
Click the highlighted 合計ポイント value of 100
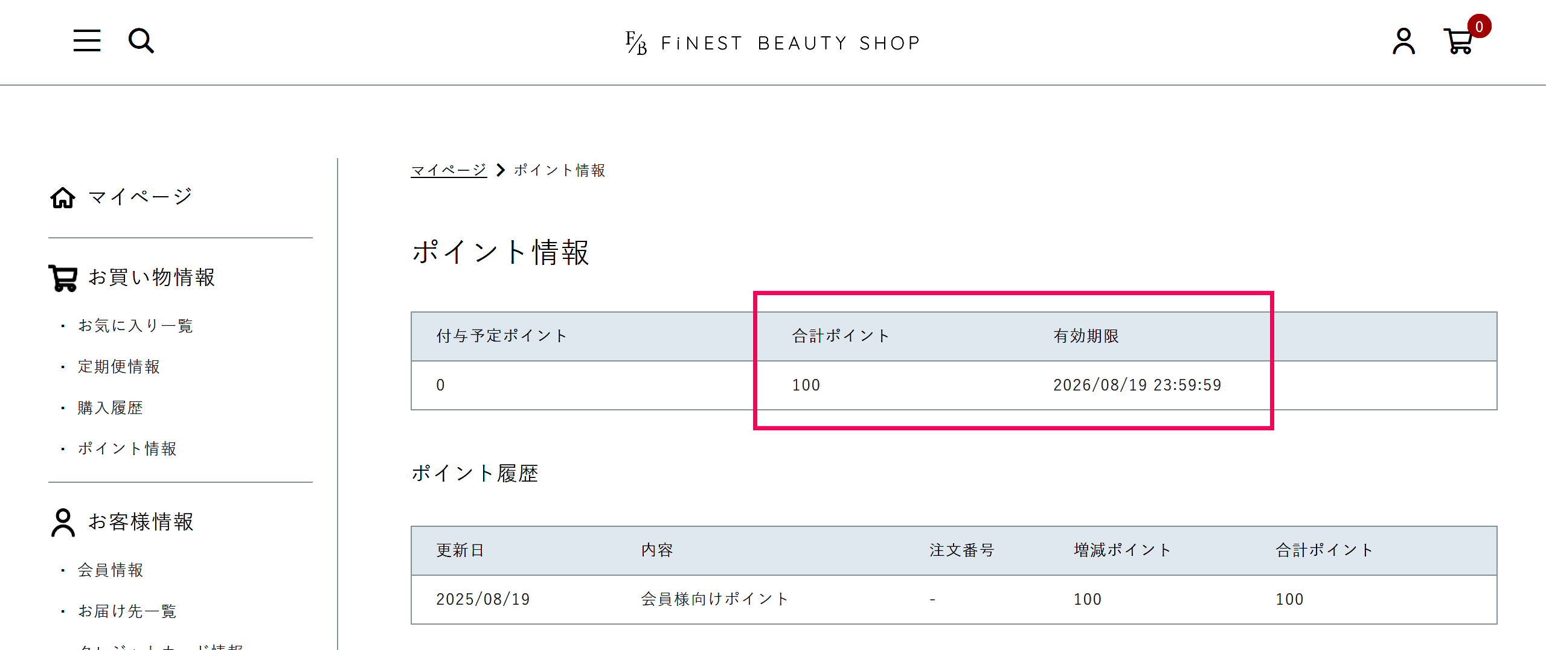[x=807, y=384]
